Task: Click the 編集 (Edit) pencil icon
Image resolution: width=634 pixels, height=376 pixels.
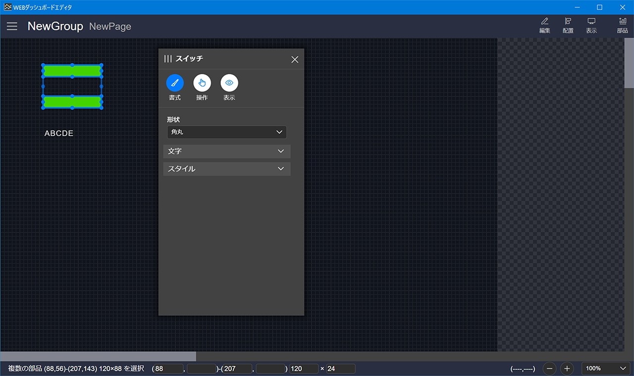Action: [x=545, y=25]
